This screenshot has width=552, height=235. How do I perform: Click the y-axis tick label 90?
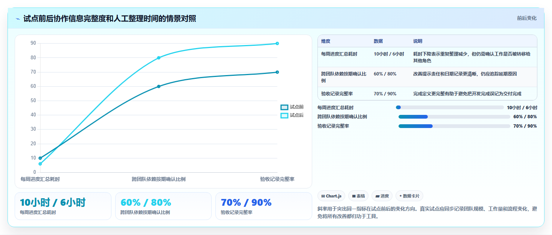(33, 44)
